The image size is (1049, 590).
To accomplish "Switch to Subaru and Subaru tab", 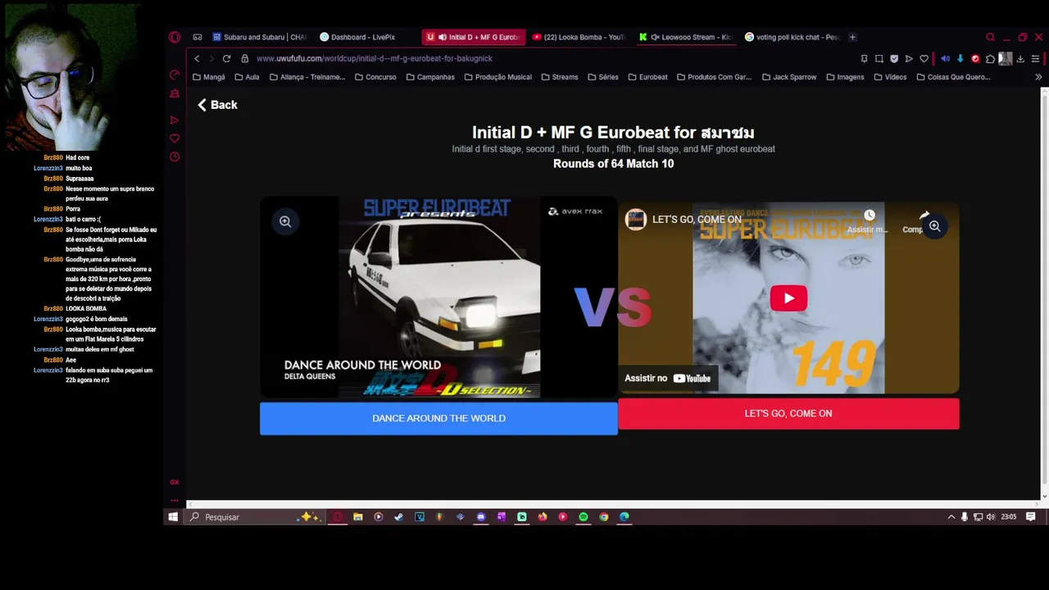I will click(259, 37).
